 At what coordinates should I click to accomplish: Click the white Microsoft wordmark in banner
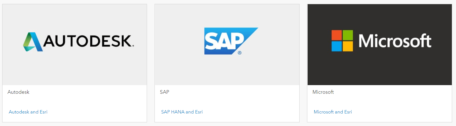click(395, 41)
